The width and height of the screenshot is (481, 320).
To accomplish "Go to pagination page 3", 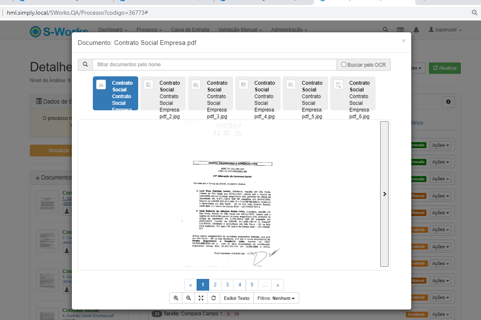I will click(x=227, y=285).
